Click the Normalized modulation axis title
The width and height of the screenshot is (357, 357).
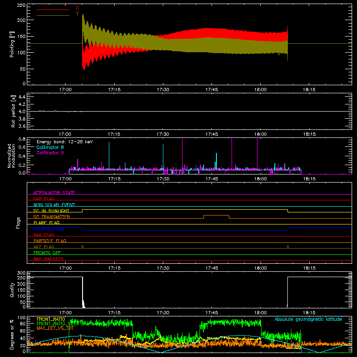(12, 156)
